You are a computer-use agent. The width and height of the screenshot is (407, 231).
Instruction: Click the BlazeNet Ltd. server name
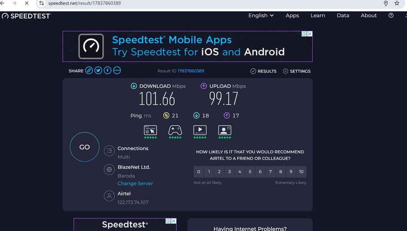point(134,167)
